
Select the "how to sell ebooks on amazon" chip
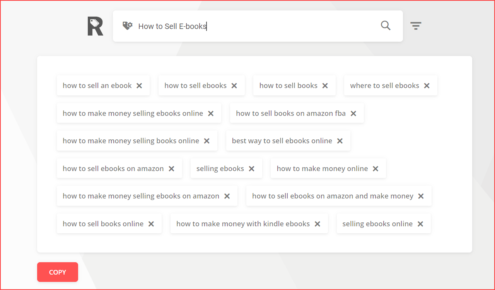113,169
